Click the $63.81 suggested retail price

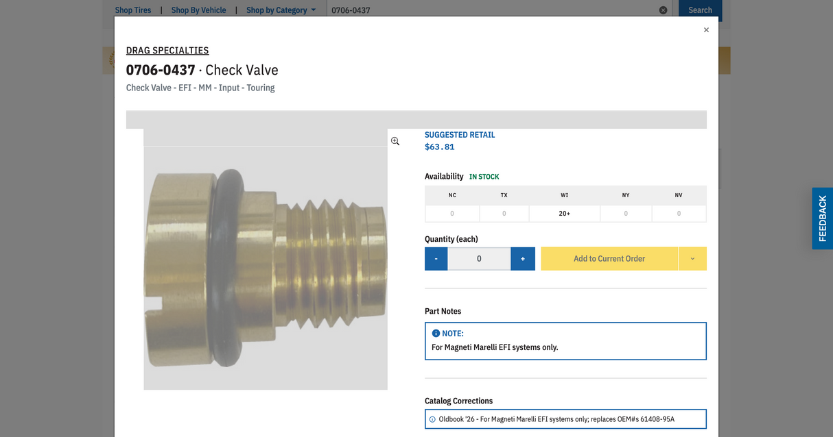pos(440,147)
